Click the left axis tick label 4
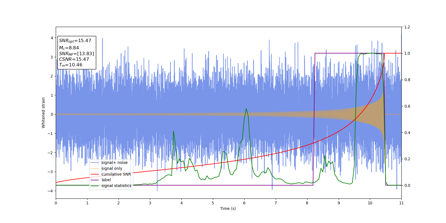Screen dimensions: 446x223 coord(52,38)
